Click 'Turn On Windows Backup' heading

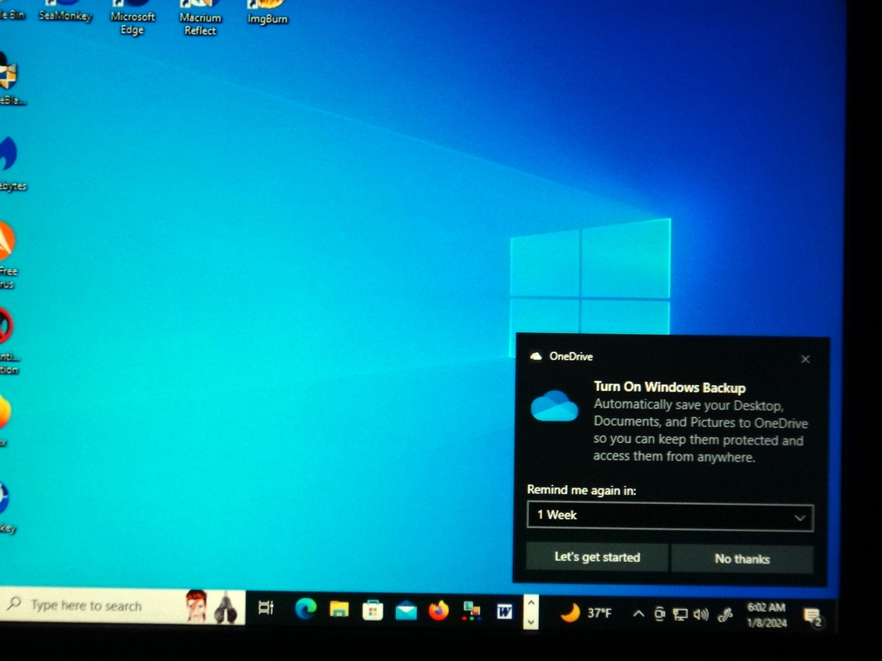click(x=670, y=388)
